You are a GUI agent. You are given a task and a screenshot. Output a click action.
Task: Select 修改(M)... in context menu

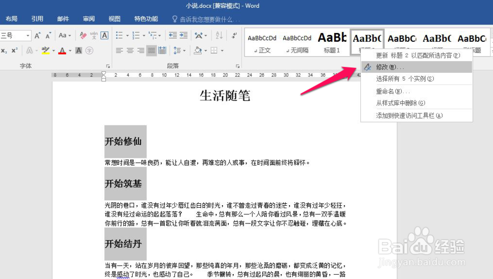point(417,67)
